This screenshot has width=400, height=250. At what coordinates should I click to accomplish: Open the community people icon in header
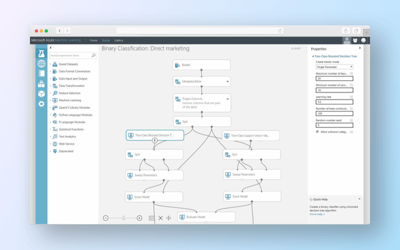(355, 40)
